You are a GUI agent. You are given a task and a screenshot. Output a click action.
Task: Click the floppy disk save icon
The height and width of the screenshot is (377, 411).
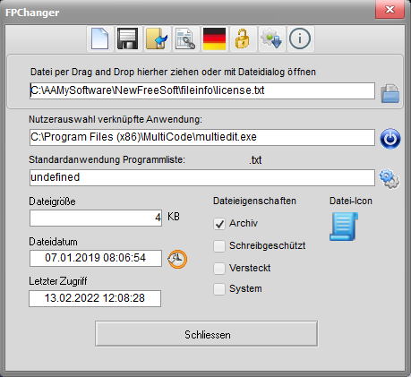128,39
